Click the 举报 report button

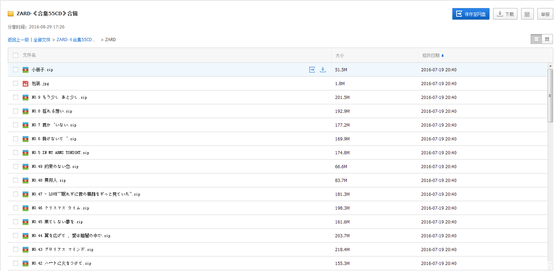tap(545, 14)
